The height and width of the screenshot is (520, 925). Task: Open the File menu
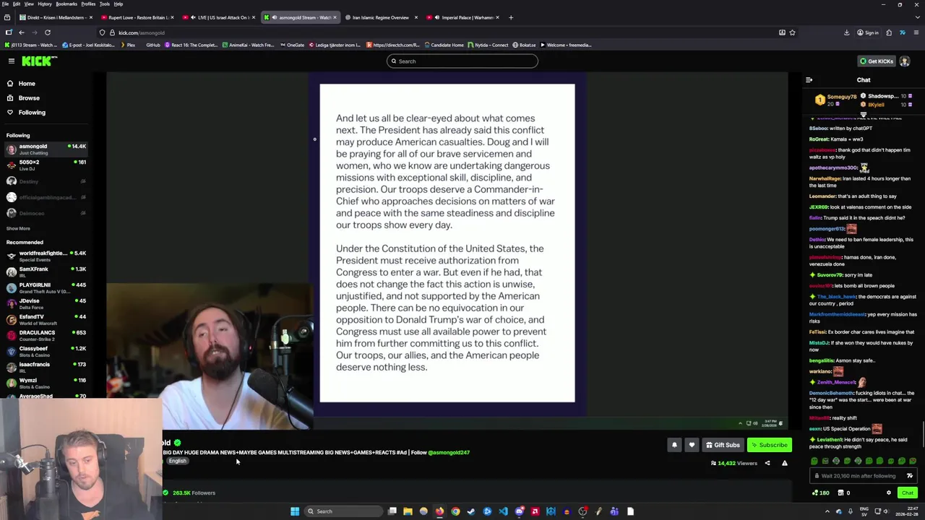[x=5, y=4]
